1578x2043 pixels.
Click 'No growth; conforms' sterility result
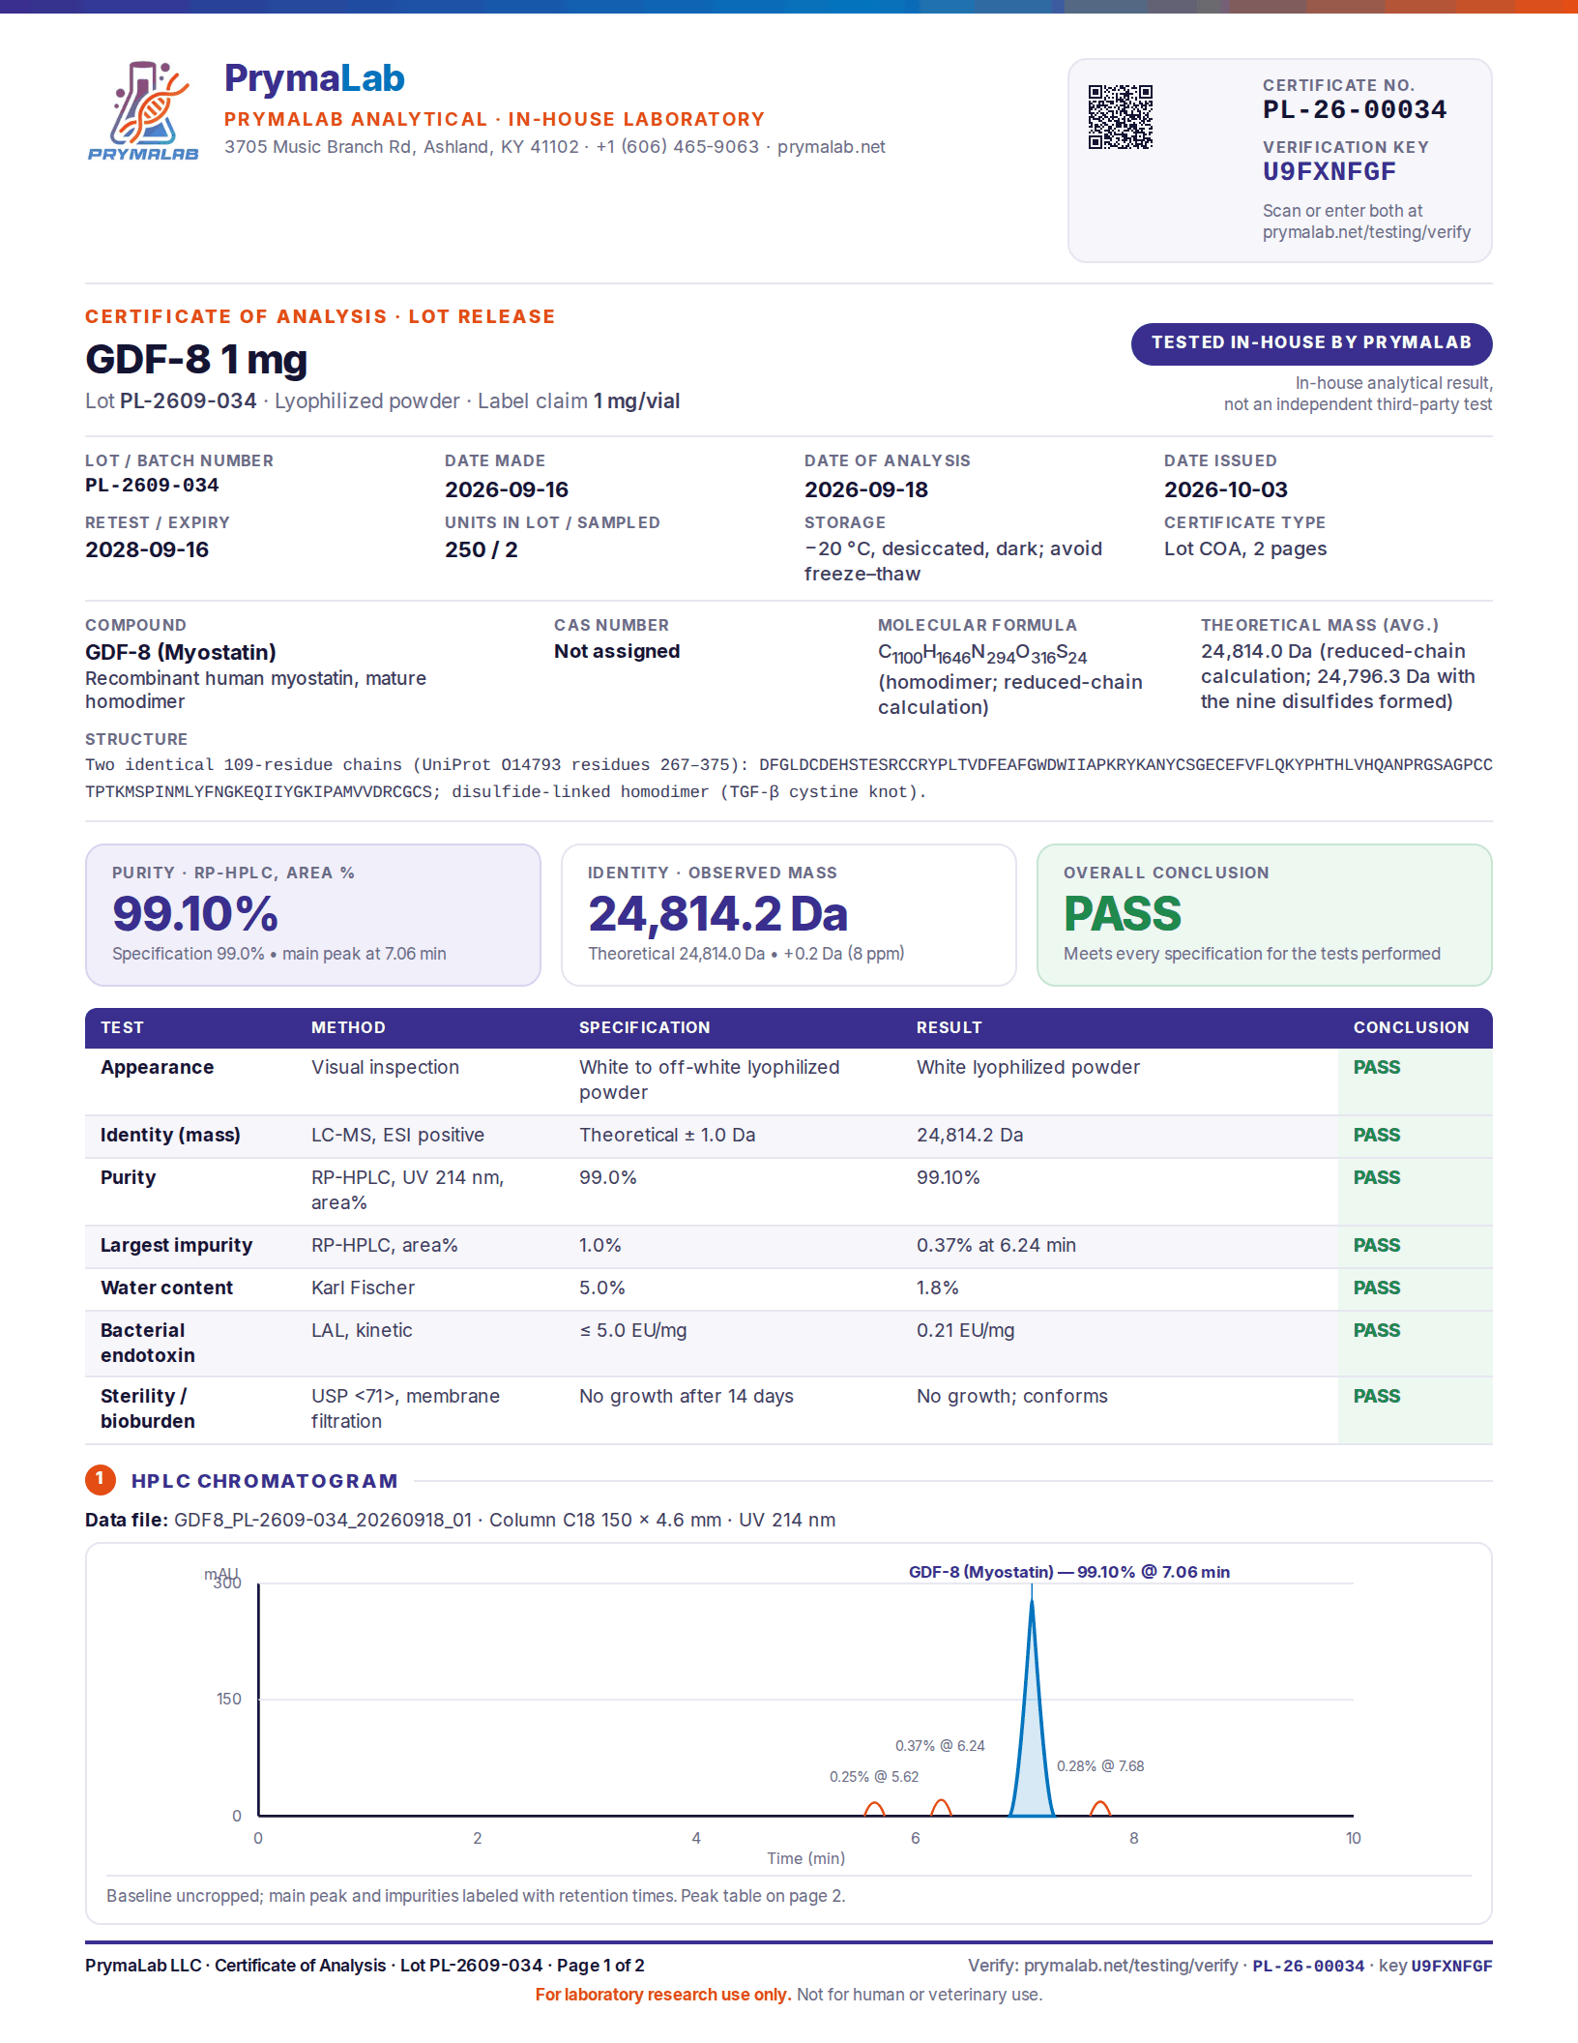[1012, 1396]
